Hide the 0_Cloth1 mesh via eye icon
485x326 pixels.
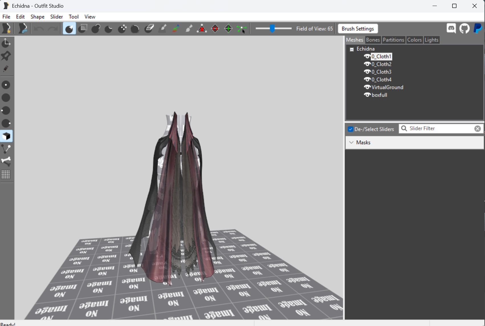tap(367, 56)
